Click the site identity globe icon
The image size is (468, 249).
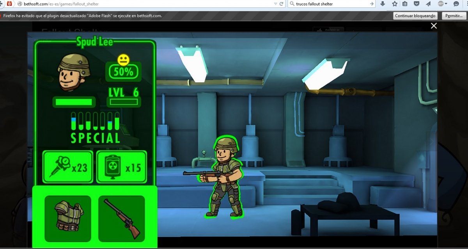pyautogui.click(x=19, y=4)
